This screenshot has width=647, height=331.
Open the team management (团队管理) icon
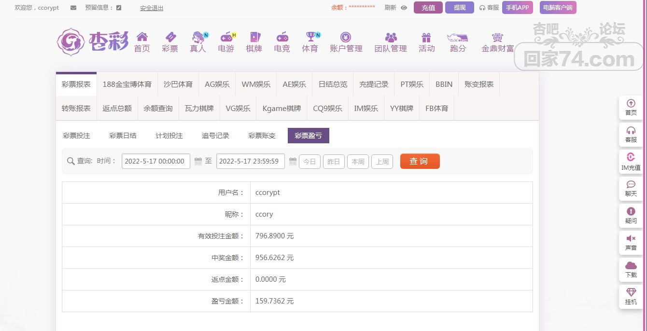391,37
